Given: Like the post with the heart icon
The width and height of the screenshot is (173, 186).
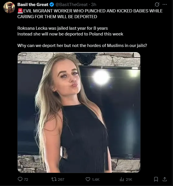Looking at the screenshot, I should point(88,179).
